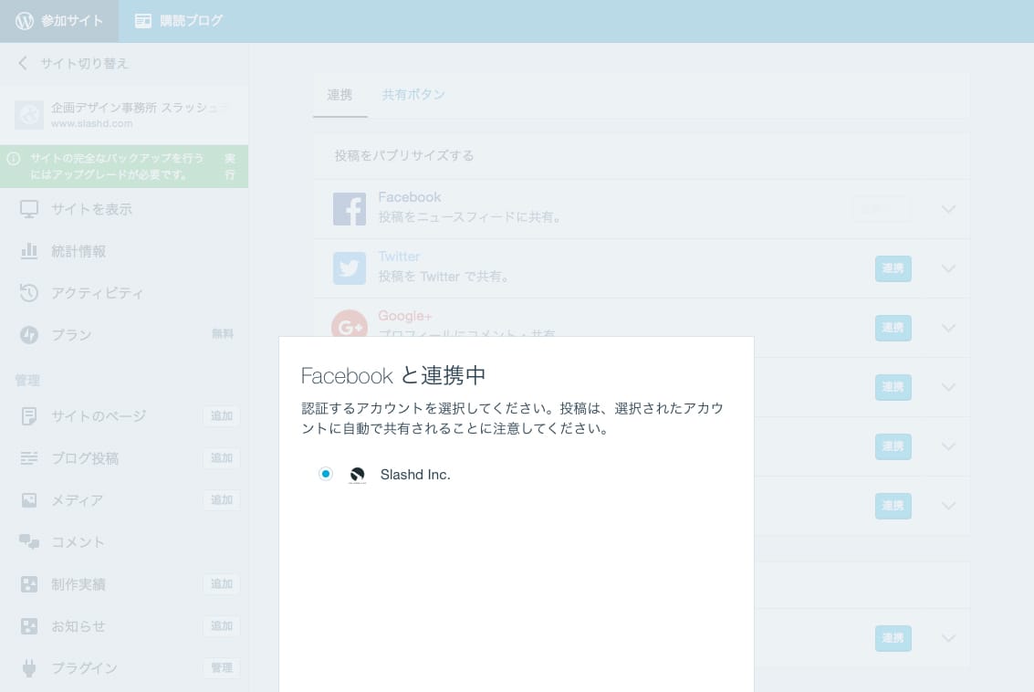The width and height of the screenshot is (1034, 692).
Task: Open the コメント menu item
Action: pyautogui.click(x=124, y=541)
